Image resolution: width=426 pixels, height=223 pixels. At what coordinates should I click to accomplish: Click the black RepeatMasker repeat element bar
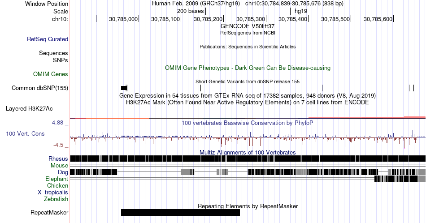pos(180,212)
